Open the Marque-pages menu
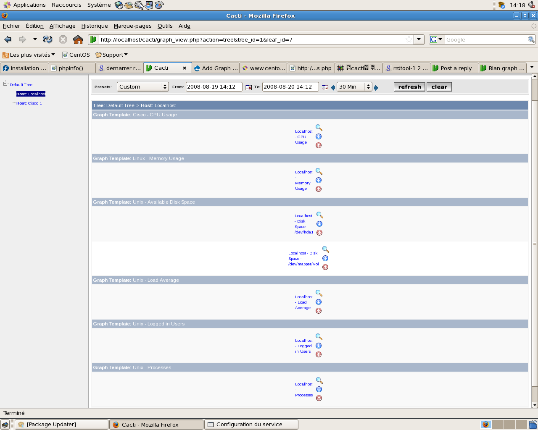The image size is (538, 430). tap(132, 26)
